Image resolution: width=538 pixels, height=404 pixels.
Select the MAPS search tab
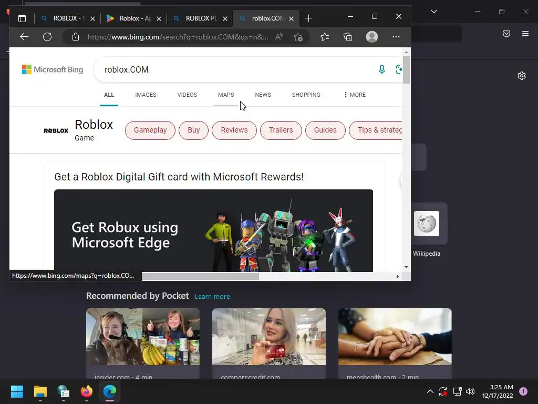[x=226, y=95]
